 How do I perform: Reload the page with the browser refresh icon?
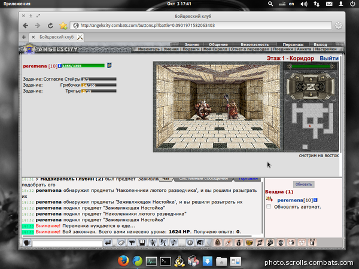[50, 25]
